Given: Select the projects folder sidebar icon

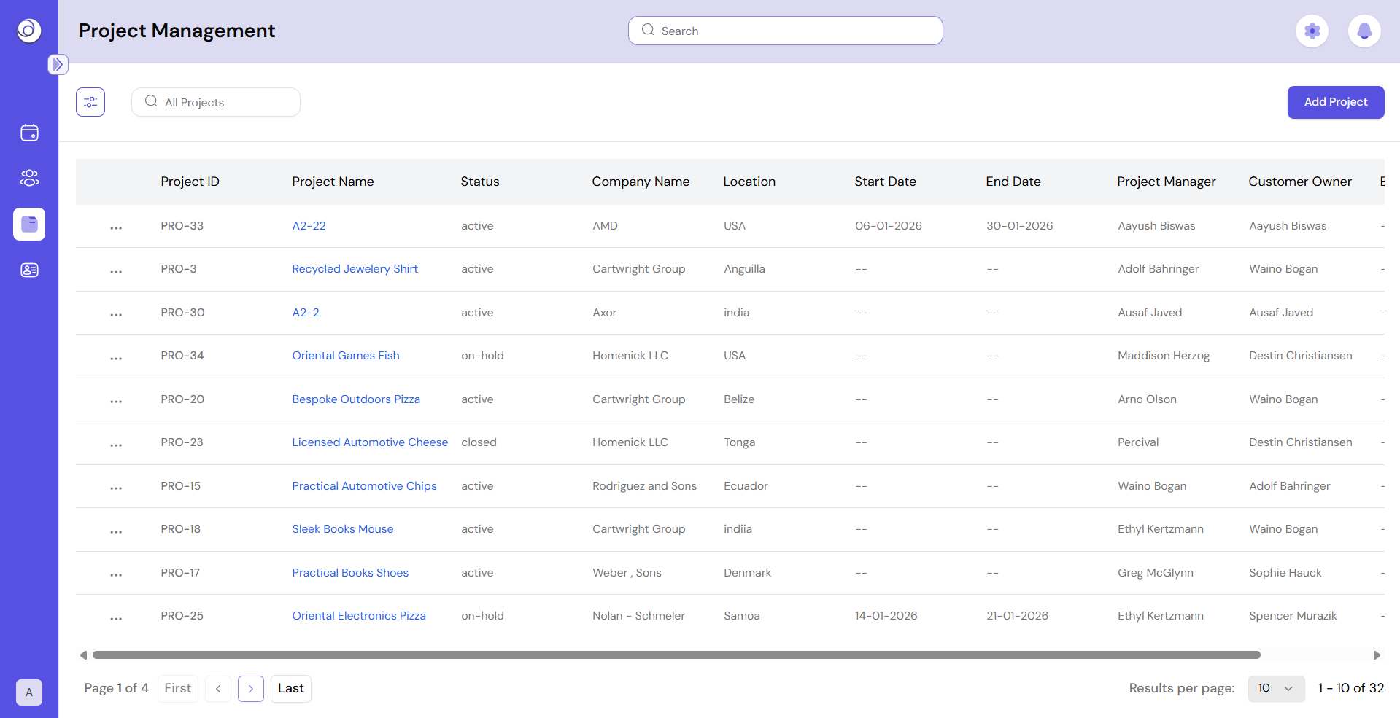Looking at the screenshot, I should 29,224.
